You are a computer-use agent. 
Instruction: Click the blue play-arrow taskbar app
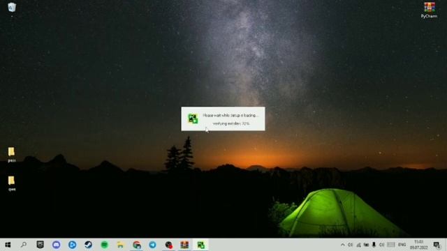(72, 245)
